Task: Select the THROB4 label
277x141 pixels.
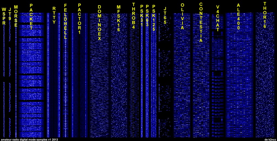Action: (x=133, y=16)
